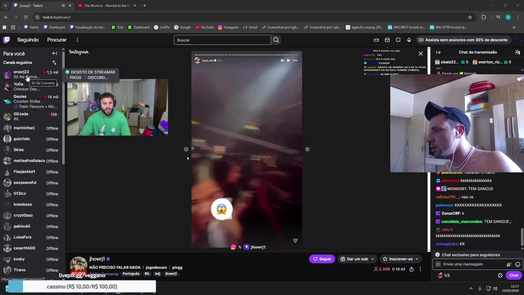Image resolution: width=524 pixels, height=295 pixels.
Task: Open the taskbar volume icon
Action: [x=495, y=288]
